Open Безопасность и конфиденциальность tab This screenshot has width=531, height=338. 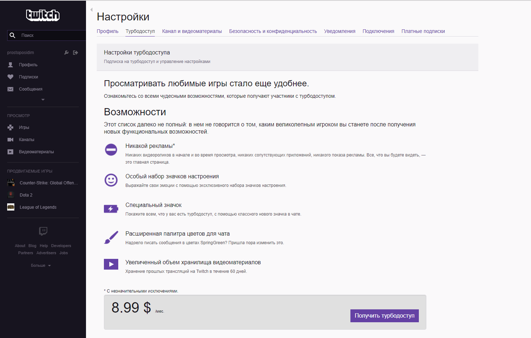(x=273, y=31)
